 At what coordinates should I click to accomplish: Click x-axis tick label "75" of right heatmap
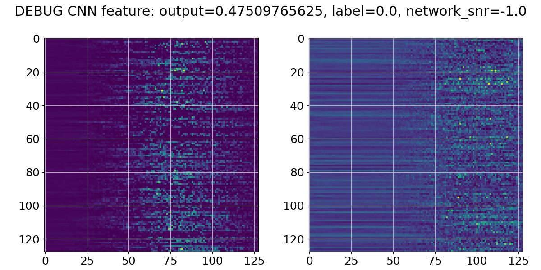point(435,260)
